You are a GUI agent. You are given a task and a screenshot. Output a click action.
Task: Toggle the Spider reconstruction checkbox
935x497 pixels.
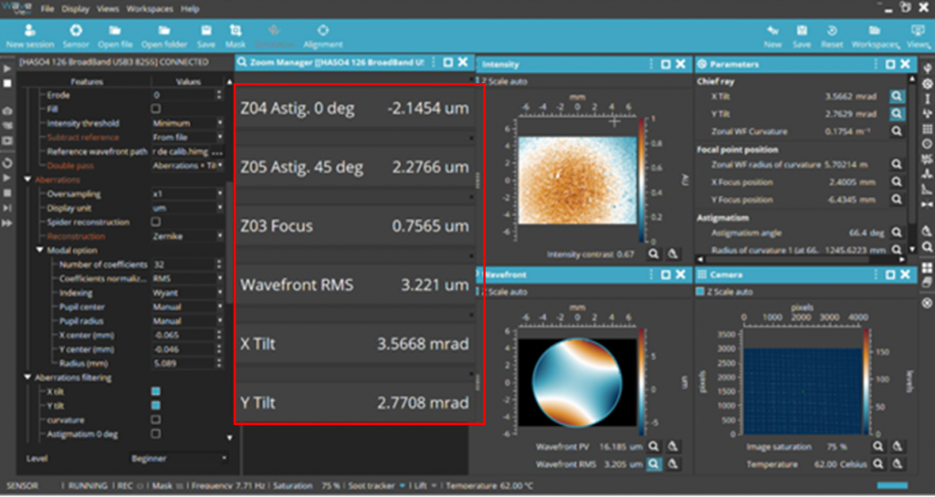coord(155,222)
